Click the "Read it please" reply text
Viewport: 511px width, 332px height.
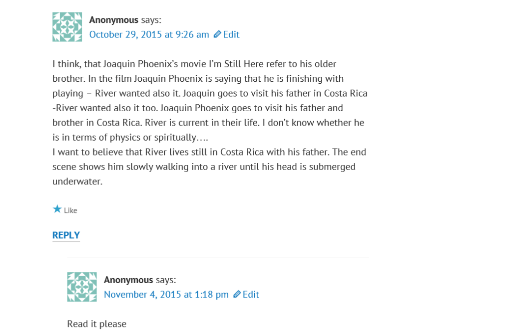(96, 324)
